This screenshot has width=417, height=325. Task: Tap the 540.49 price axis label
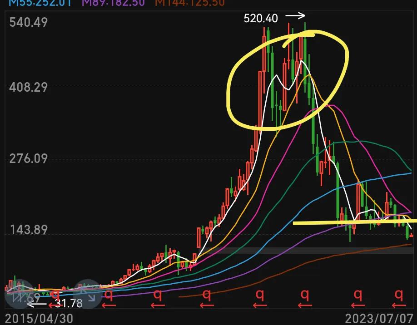(29, 22)
